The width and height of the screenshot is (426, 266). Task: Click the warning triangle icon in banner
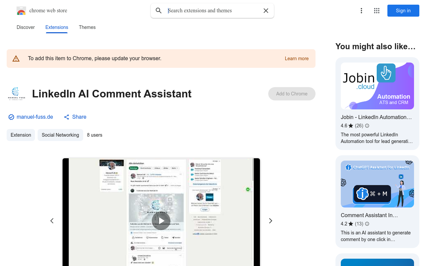16,59
